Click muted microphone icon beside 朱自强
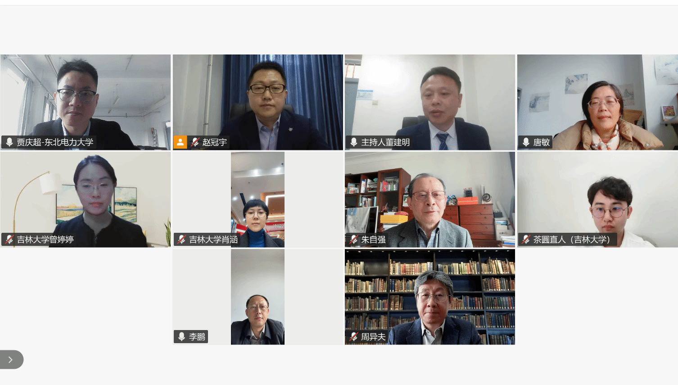Image resolution: width=678 pixels, height=385 pixels. 354,240
